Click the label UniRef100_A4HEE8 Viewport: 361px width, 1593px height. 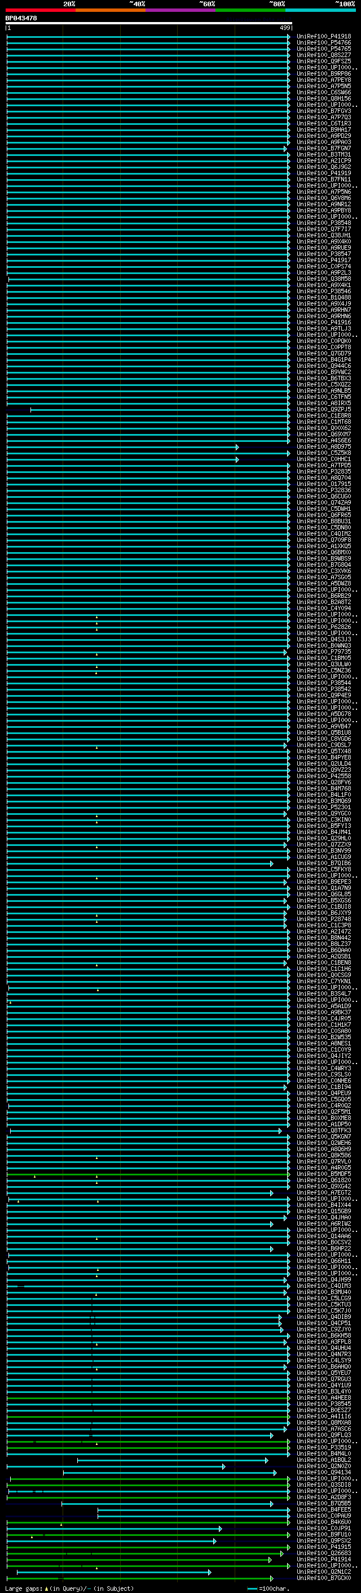coord(324,1397)
